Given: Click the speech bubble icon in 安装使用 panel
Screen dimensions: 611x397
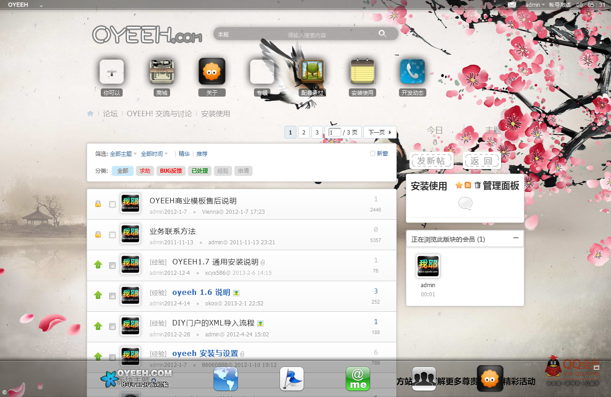Looking at the screenshot, I should pyautogui.click(x=465, y=203).
